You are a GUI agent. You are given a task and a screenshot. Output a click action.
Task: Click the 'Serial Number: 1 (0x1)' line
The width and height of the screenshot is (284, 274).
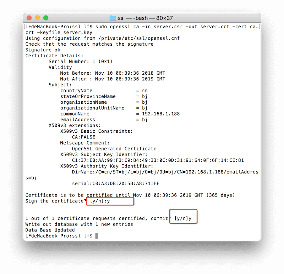[x=81, y=62]
